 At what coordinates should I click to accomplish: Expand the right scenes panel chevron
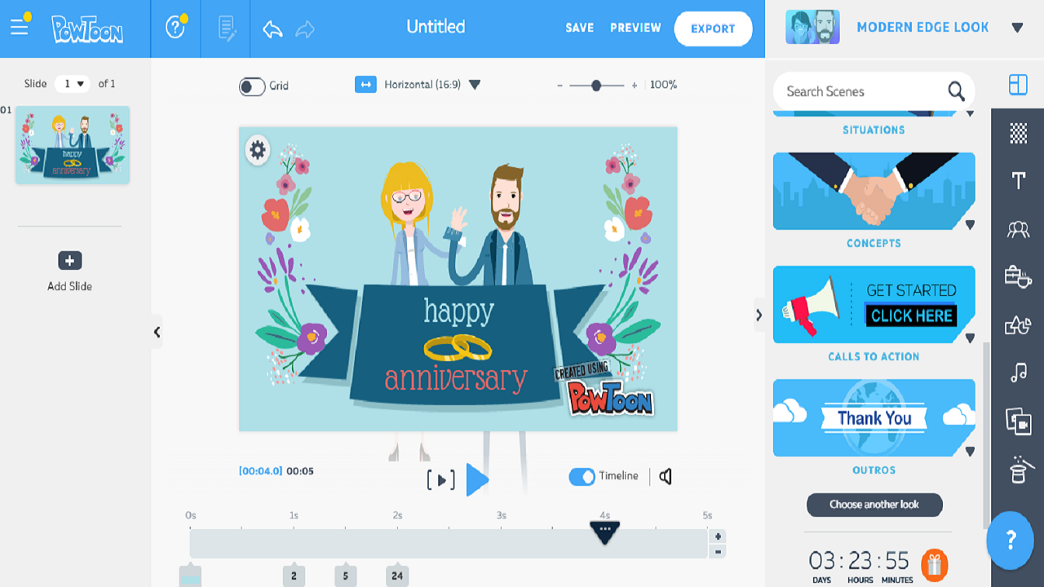[x=759, y=315]
